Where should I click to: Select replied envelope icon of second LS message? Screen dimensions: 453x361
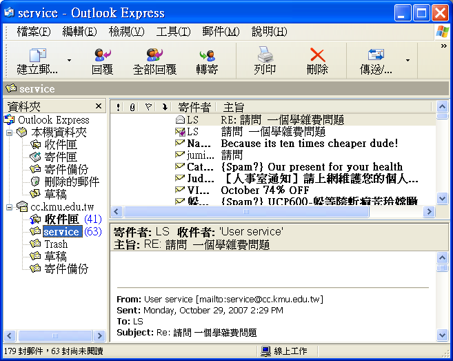(180, 132)
